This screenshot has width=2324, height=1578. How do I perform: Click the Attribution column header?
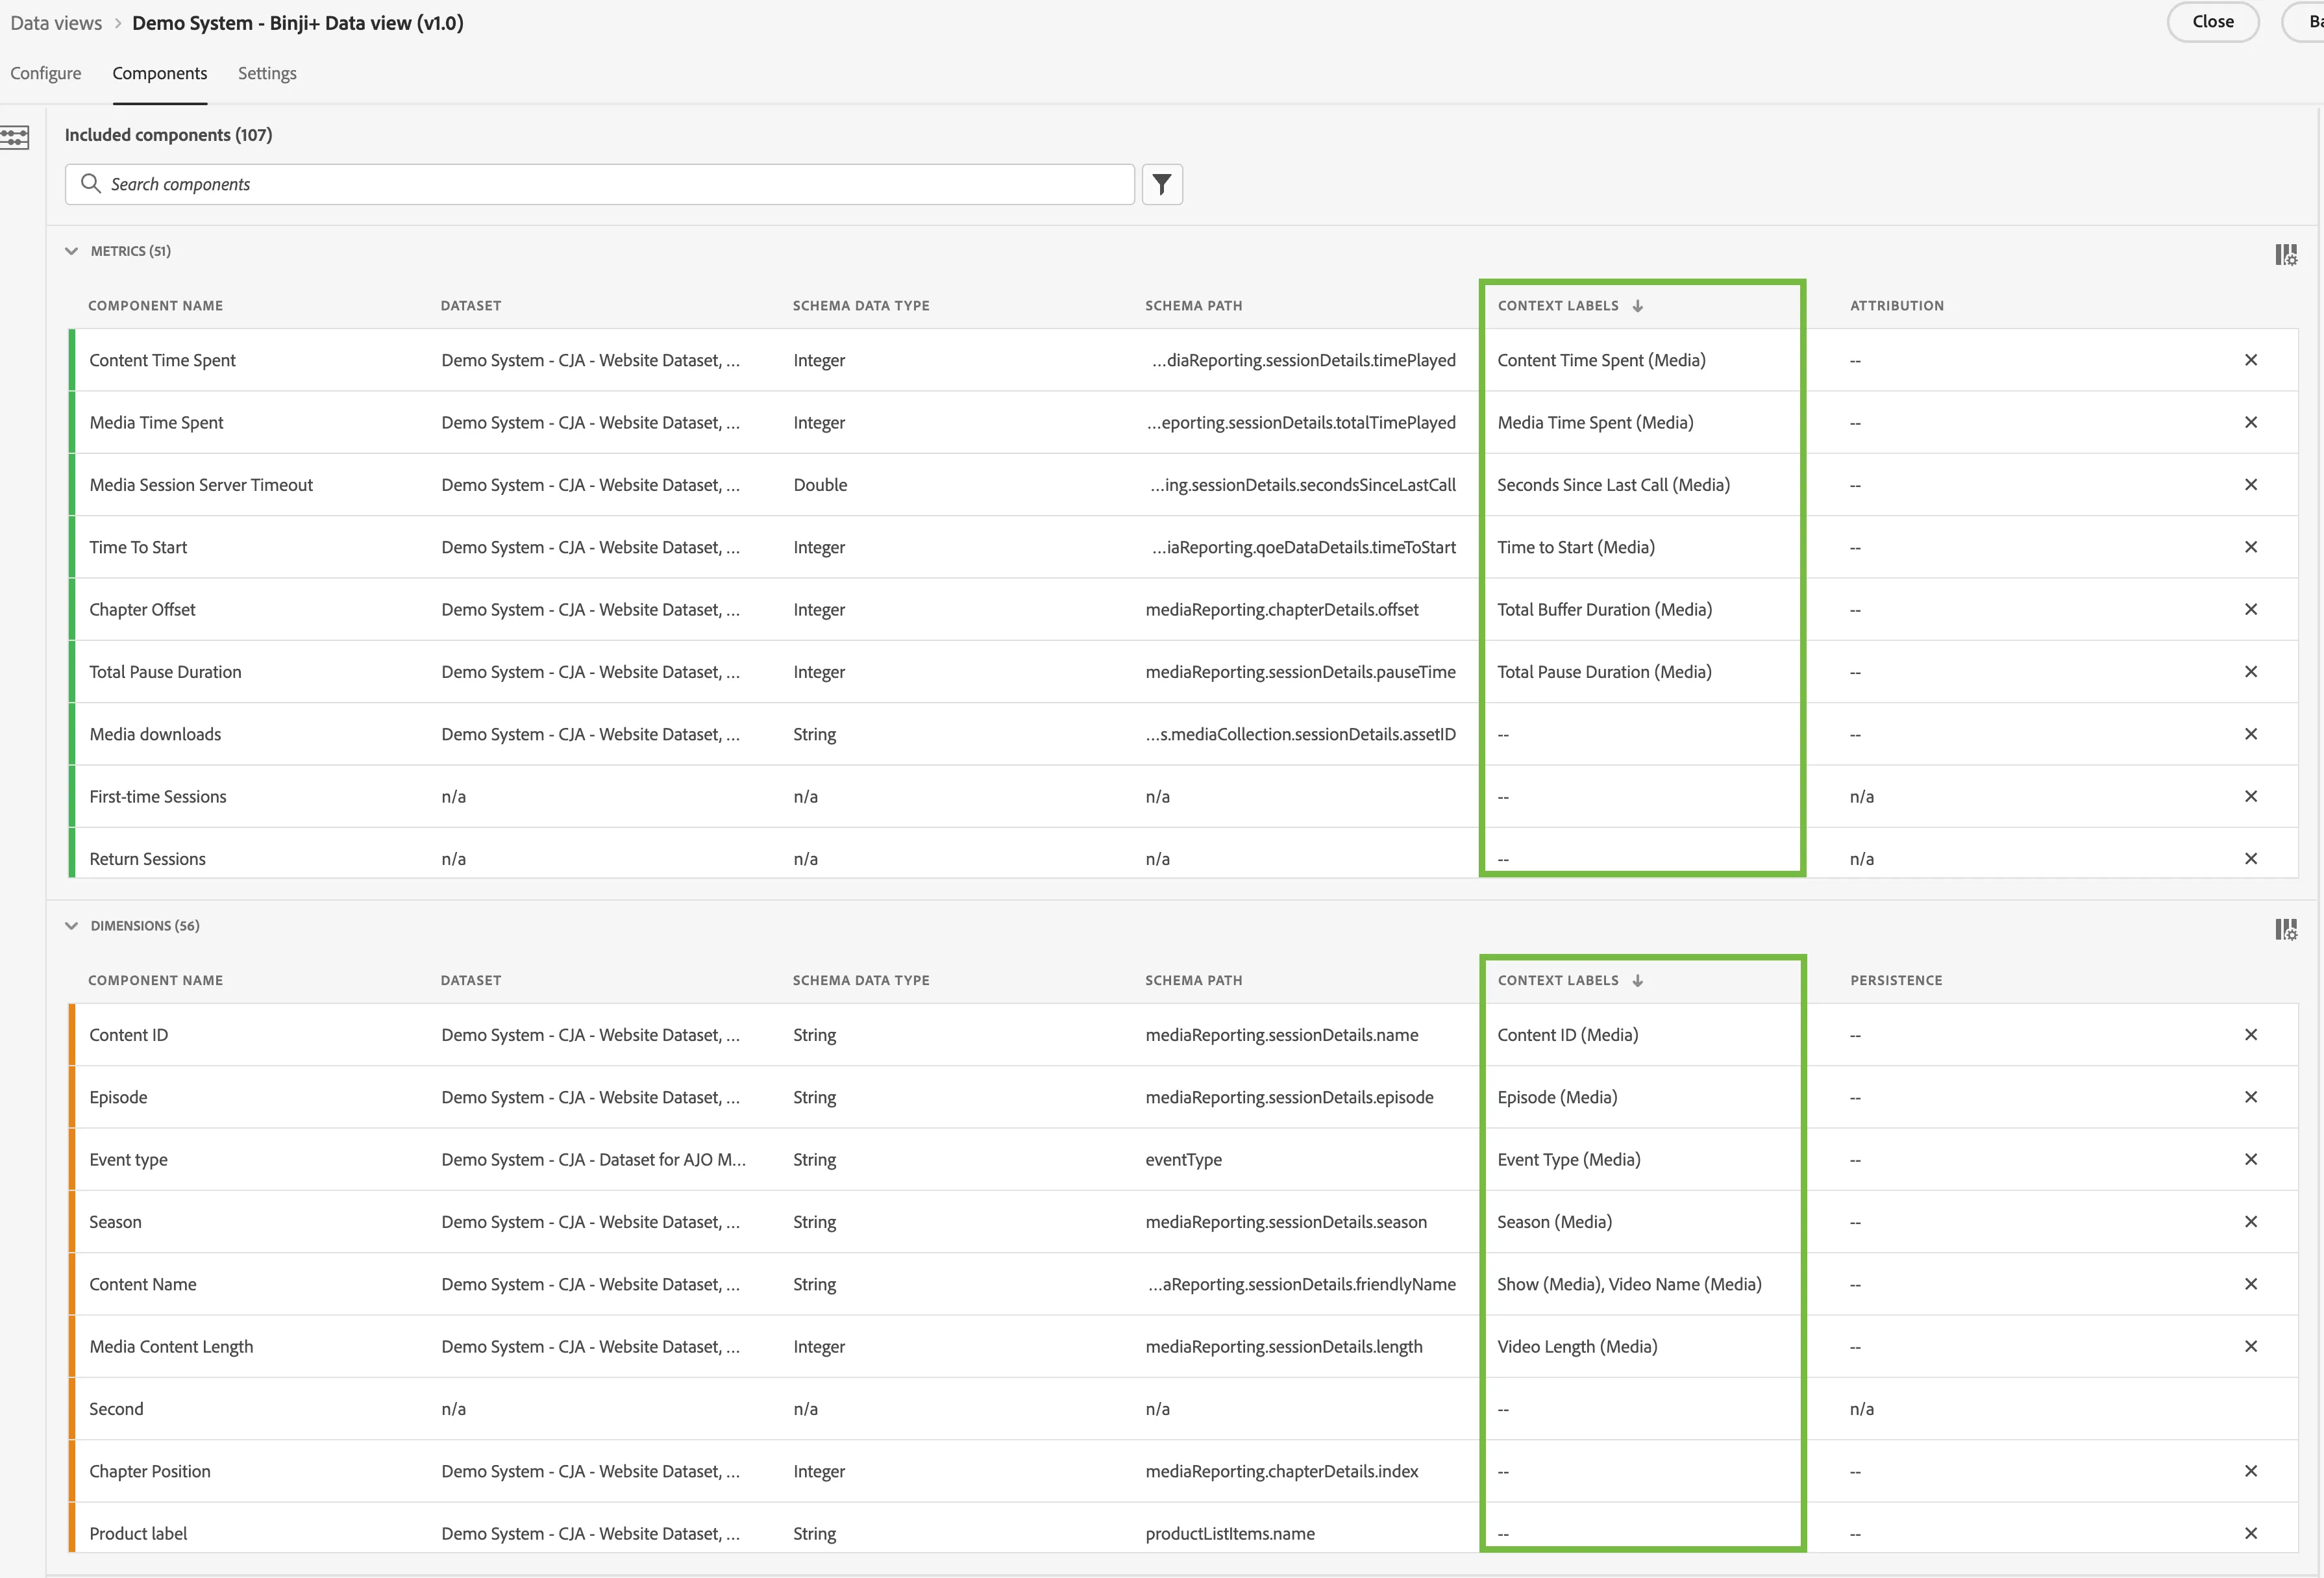coord(1897,305)
